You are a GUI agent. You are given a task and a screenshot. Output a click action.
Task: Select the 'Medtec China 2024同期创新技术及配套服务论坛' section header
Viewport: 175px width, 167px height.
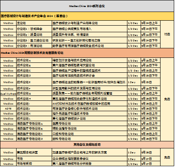[x=87, y=53]
